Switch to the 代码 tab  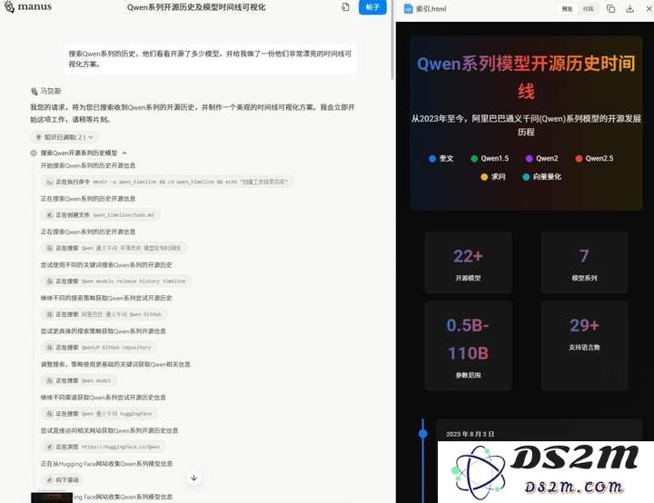point(588,9)
